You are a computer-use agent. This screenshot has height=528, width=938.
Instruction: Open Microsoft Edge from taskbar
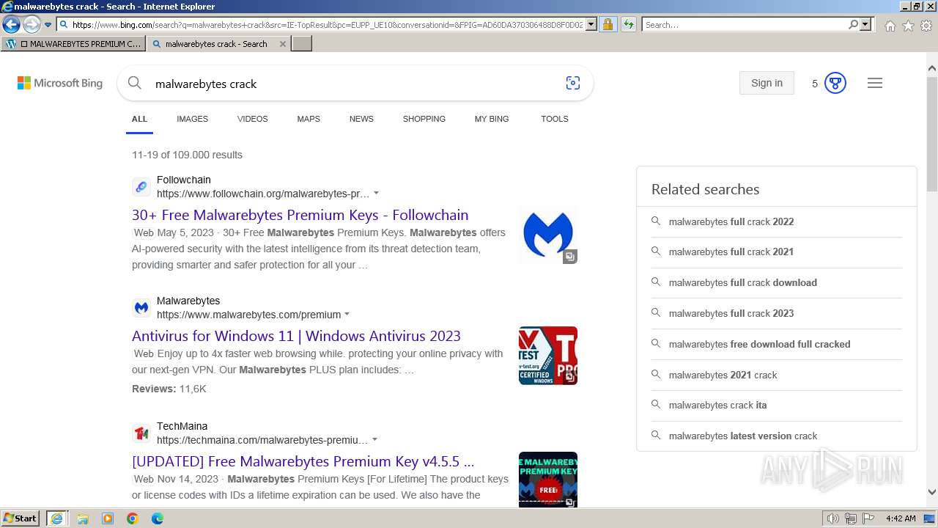(x=157, y=518)
